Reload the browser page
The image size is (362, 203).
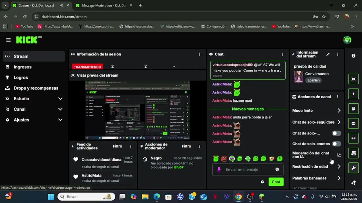[x=25, y=17]
